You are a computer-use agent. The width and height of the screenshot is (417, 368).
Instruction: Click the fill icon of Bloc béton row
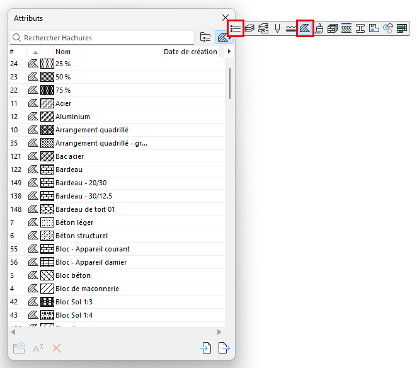click(33, 275)
